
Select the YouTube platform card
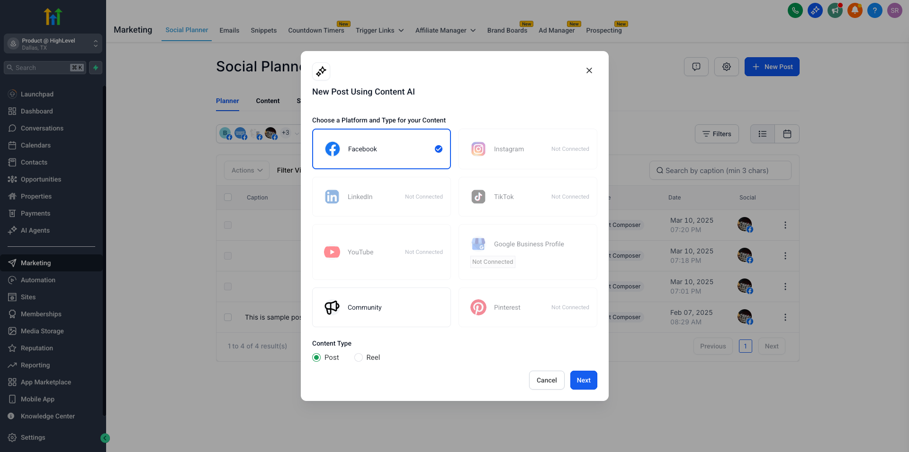tap(381, 252)
